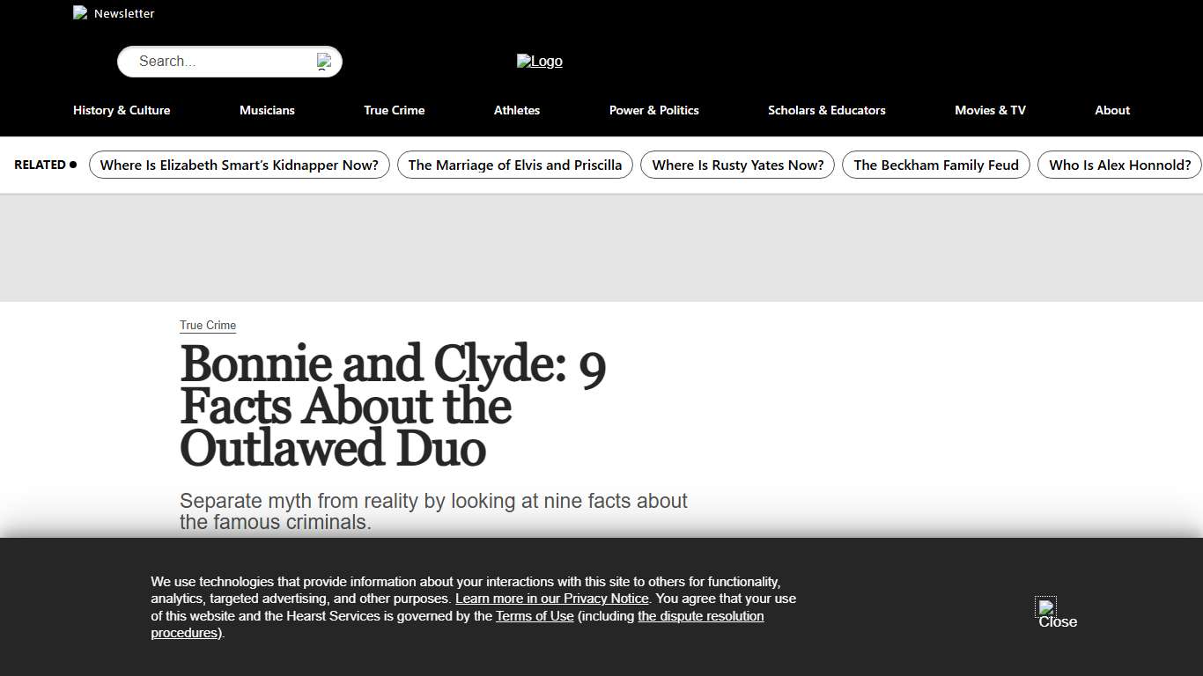
Task: Open the Athletes section
Action: 517,110
